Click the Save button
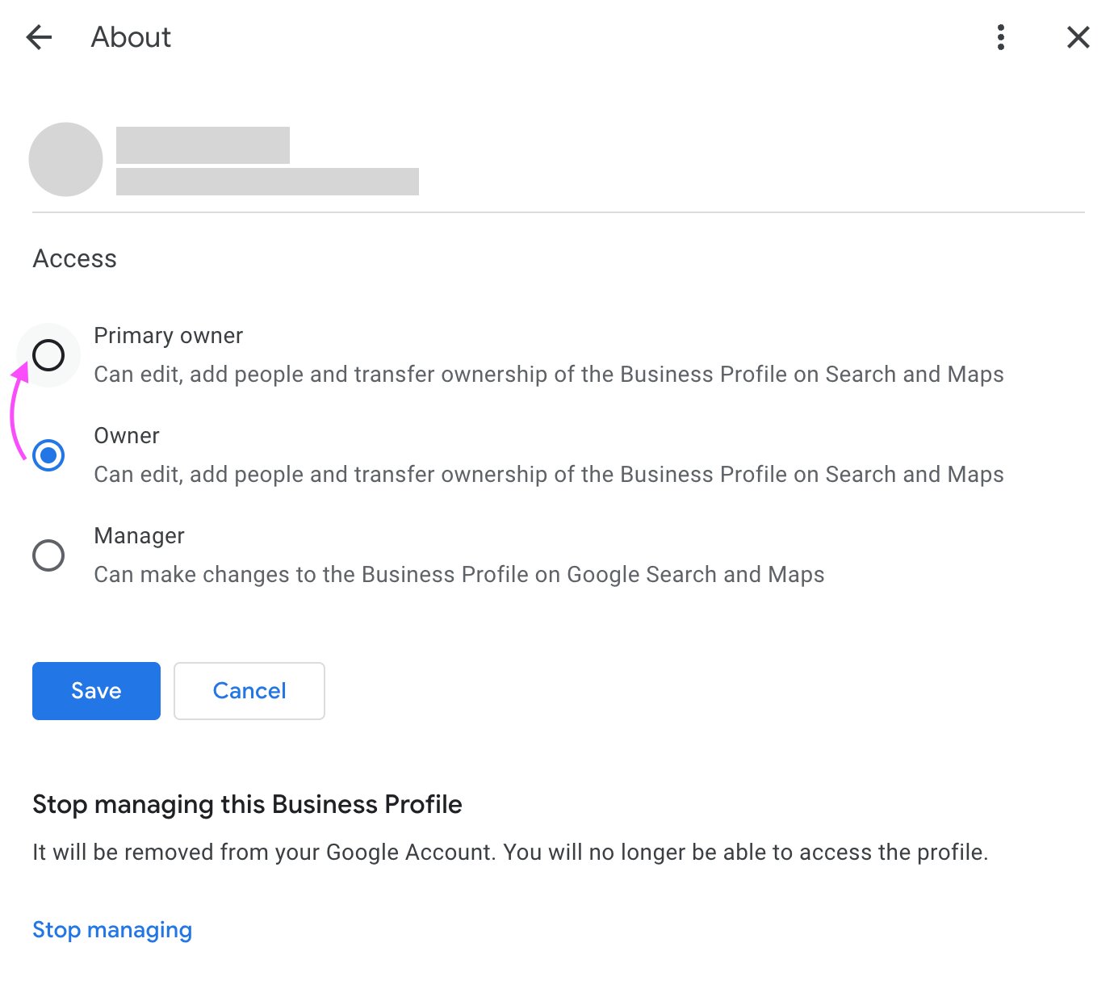Image resolution: width=1114 pixels, height=993 pixels. coord(95,690)
